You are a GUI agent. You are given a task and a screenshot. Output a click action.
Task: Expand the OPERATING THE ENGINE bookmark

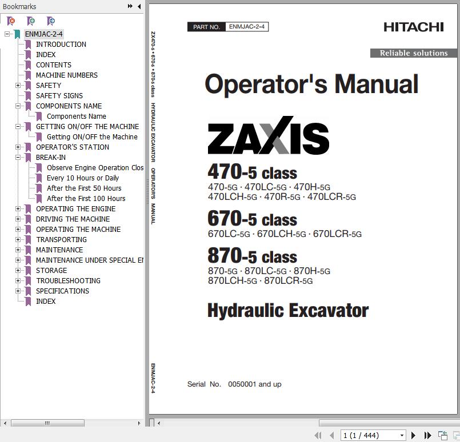point(18,209)
